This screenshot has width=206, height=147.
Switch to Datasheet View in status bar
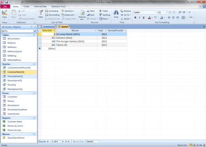pos(191,145)
